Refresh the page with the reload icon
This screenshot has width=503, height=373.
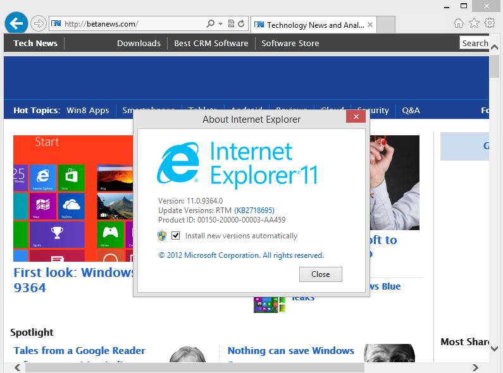pos(241,24)
